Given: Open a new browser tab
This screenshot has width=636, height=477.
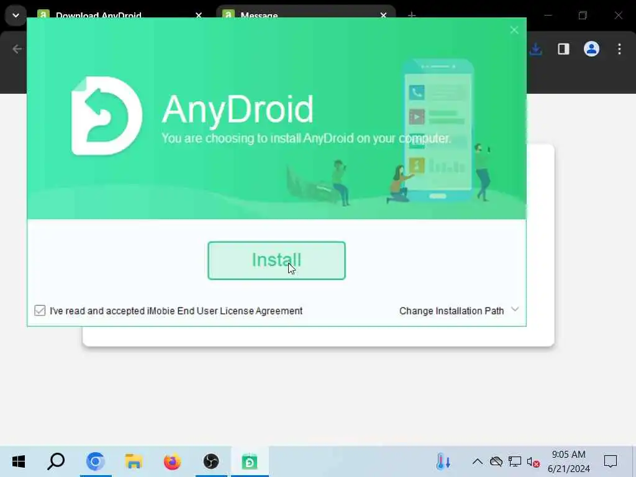Looking at the screenshot, I should click(x=412, y=16).
